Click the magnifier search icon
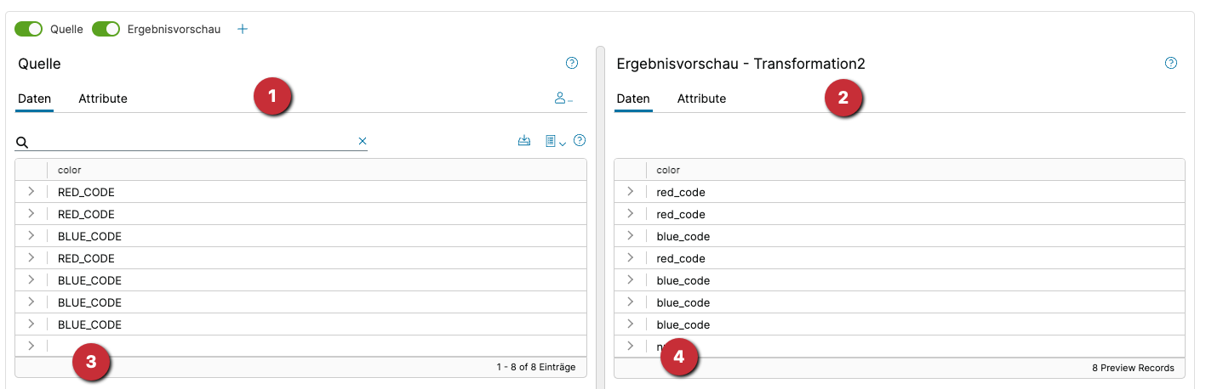This screenshot has width=1206, height=389. click(23, 142)
